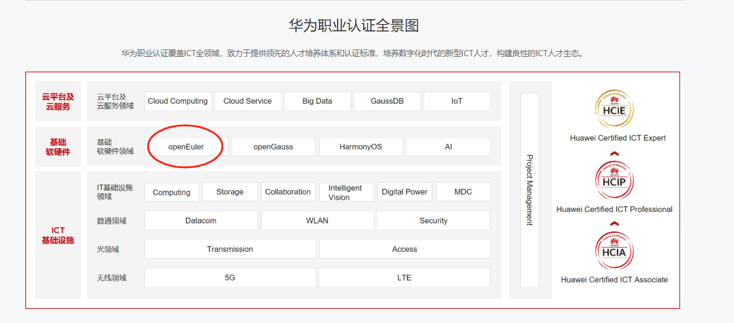
Task: Open the AI certification box
Action: [448, 147]
